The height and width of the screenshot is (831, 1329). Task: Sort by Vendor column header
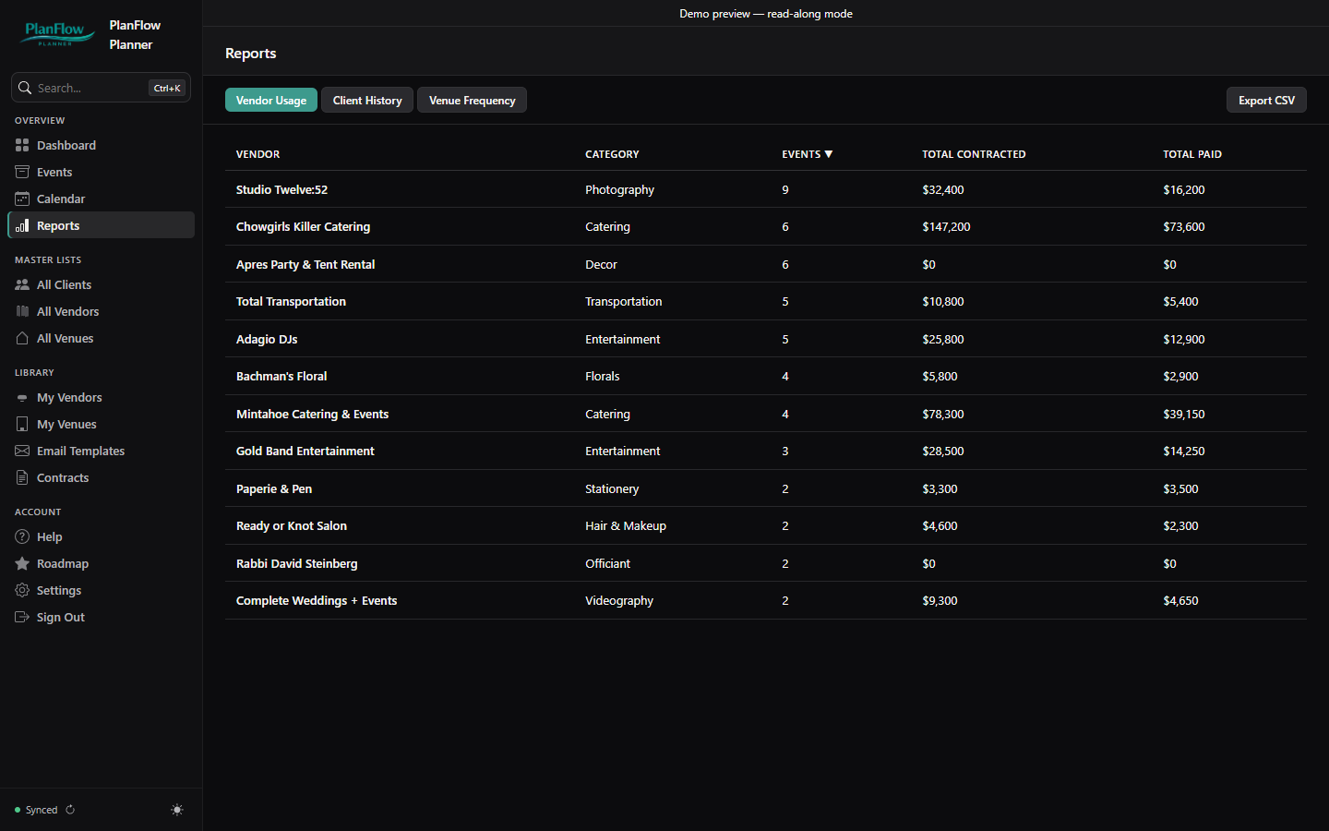pos(257,154)
